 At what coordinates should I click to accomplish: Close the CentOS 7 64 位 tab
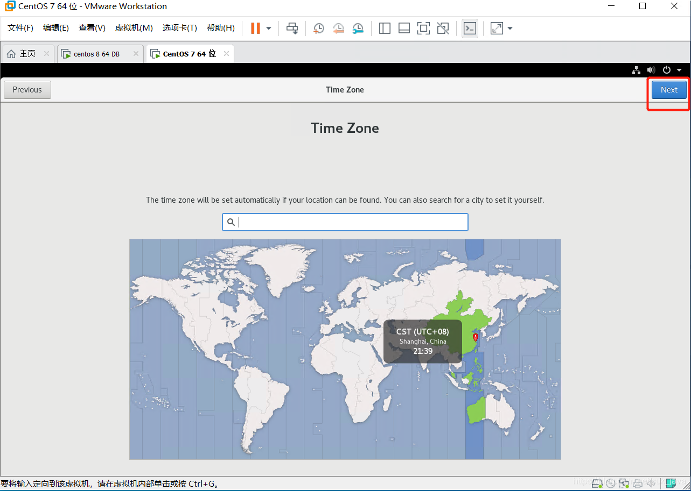pyautogui.click(x=226, y=54)
